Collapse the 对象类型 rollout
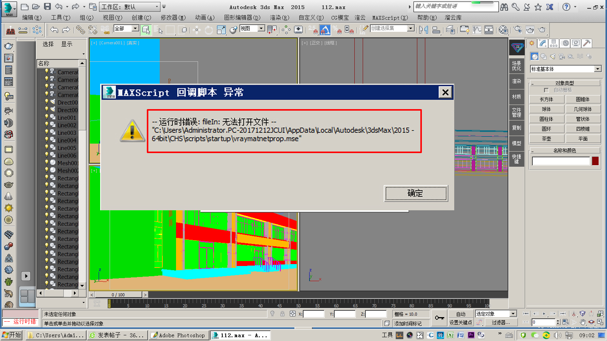Screen dimensions: 607x341 click(565, 83)
